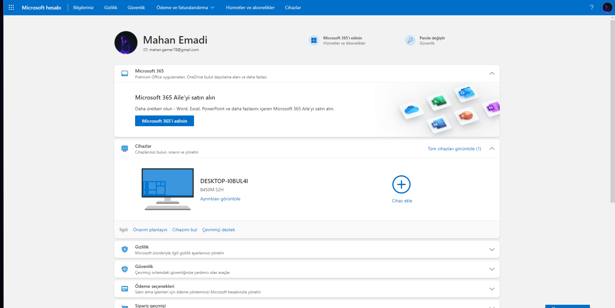Click the Microsoft 365'i edinin shortcut text
Screen dimensions: 615x308
click(342, 38)
